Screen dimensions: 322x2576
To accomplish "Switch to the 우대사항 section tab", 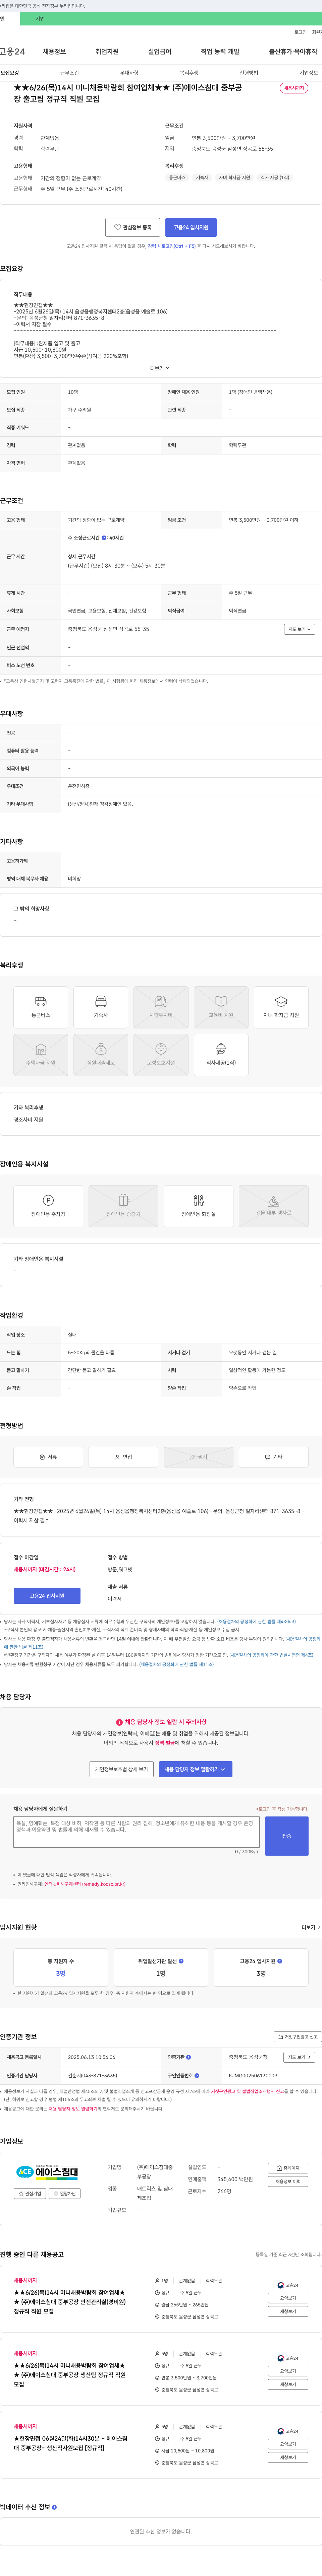I will tap(129, 73).
